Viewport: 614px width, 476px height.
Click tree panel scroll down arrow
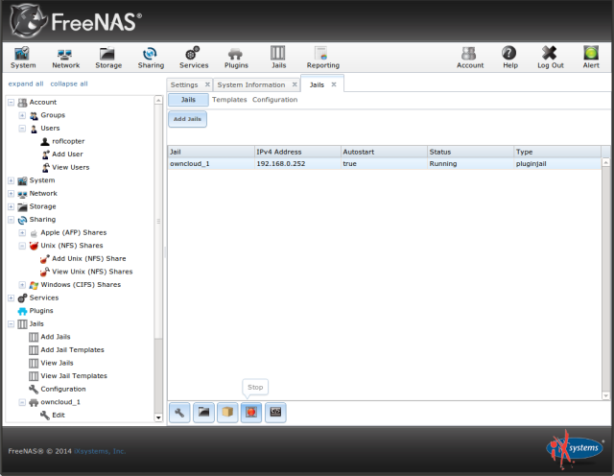point(158,417)
